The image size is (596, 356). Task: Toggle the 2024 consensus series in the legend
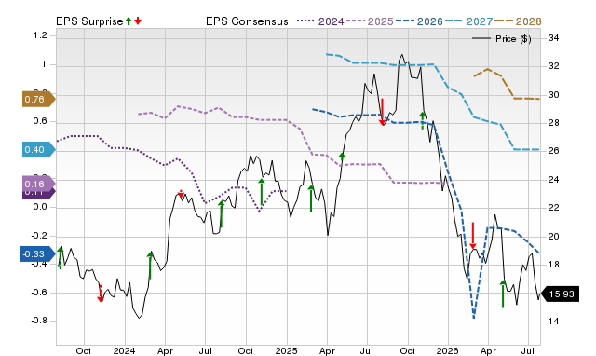point(320,21)
